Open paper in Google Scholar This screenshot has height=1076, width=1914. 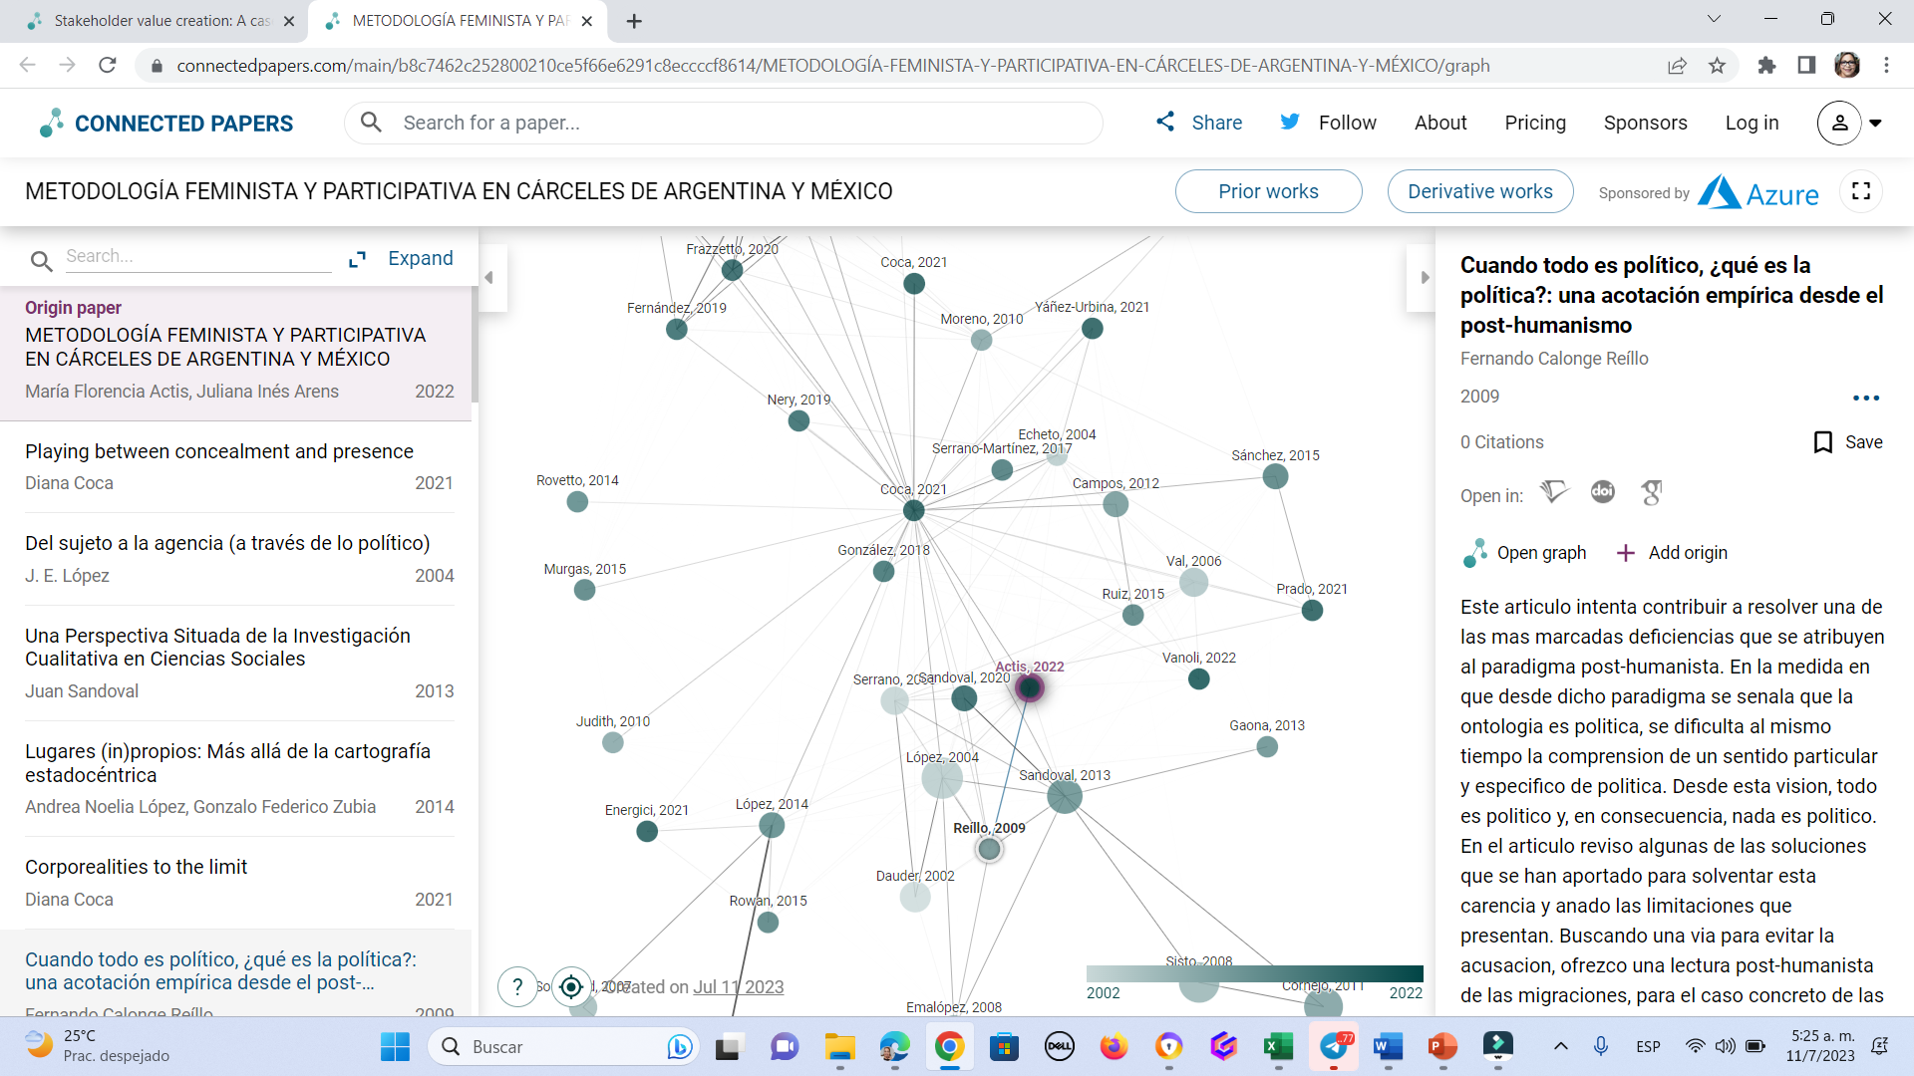click(1652, 492)
